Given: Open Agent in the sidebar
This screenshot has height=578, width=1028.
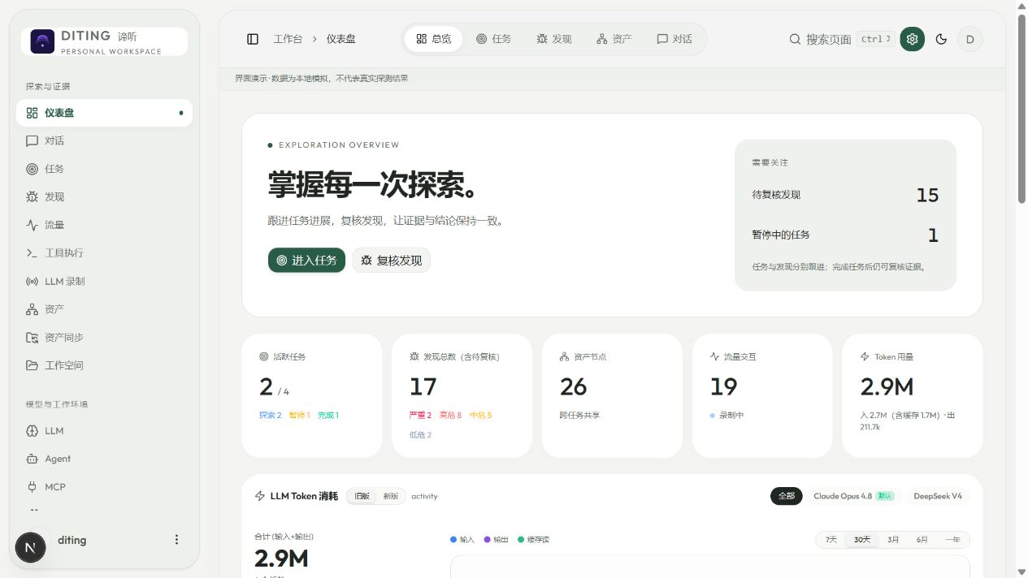Looking at the screenshot, I should click(x=104, y=459).
